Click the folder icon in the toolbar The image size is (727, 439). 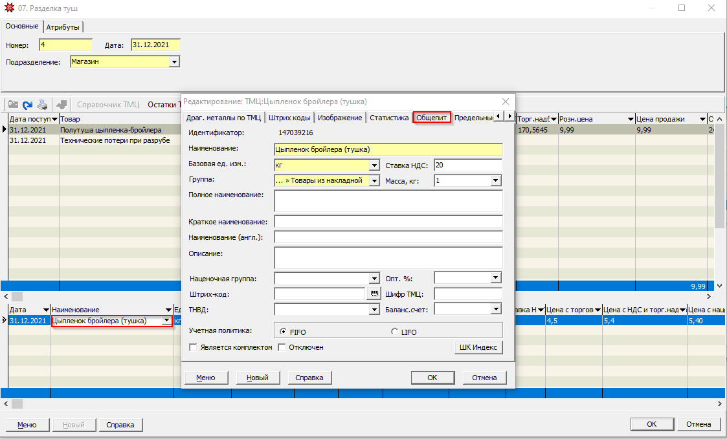tap(12, 104)
